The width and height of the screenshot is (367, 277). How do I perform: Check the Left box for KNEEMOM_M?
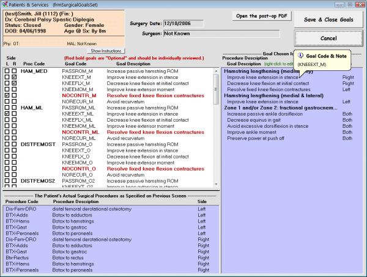click(7, 89)
